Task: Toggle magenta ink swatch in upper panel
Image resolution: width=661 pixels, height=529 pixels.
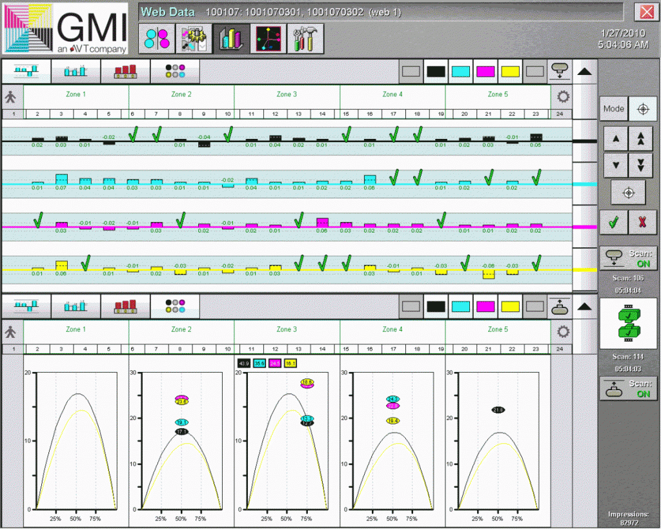Action: (485, 71)
